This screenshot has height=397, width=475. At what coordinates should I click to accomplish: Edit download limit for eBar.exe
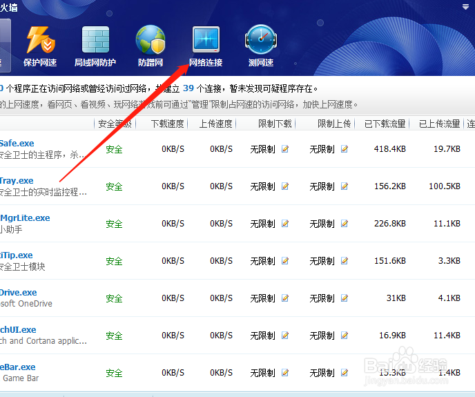pyautogui.click(x=285, y=372)
